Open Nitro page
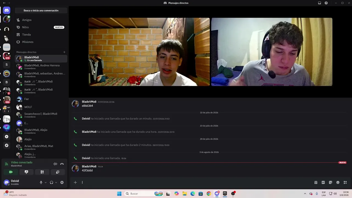The width and height of the screenshot is (352, 198). click(41, 27)
